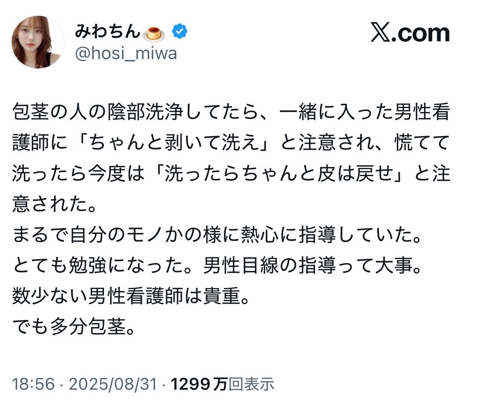Screen dimensions: 479x405
Task: Click the display name みわちん
Action: pos(107,31)
